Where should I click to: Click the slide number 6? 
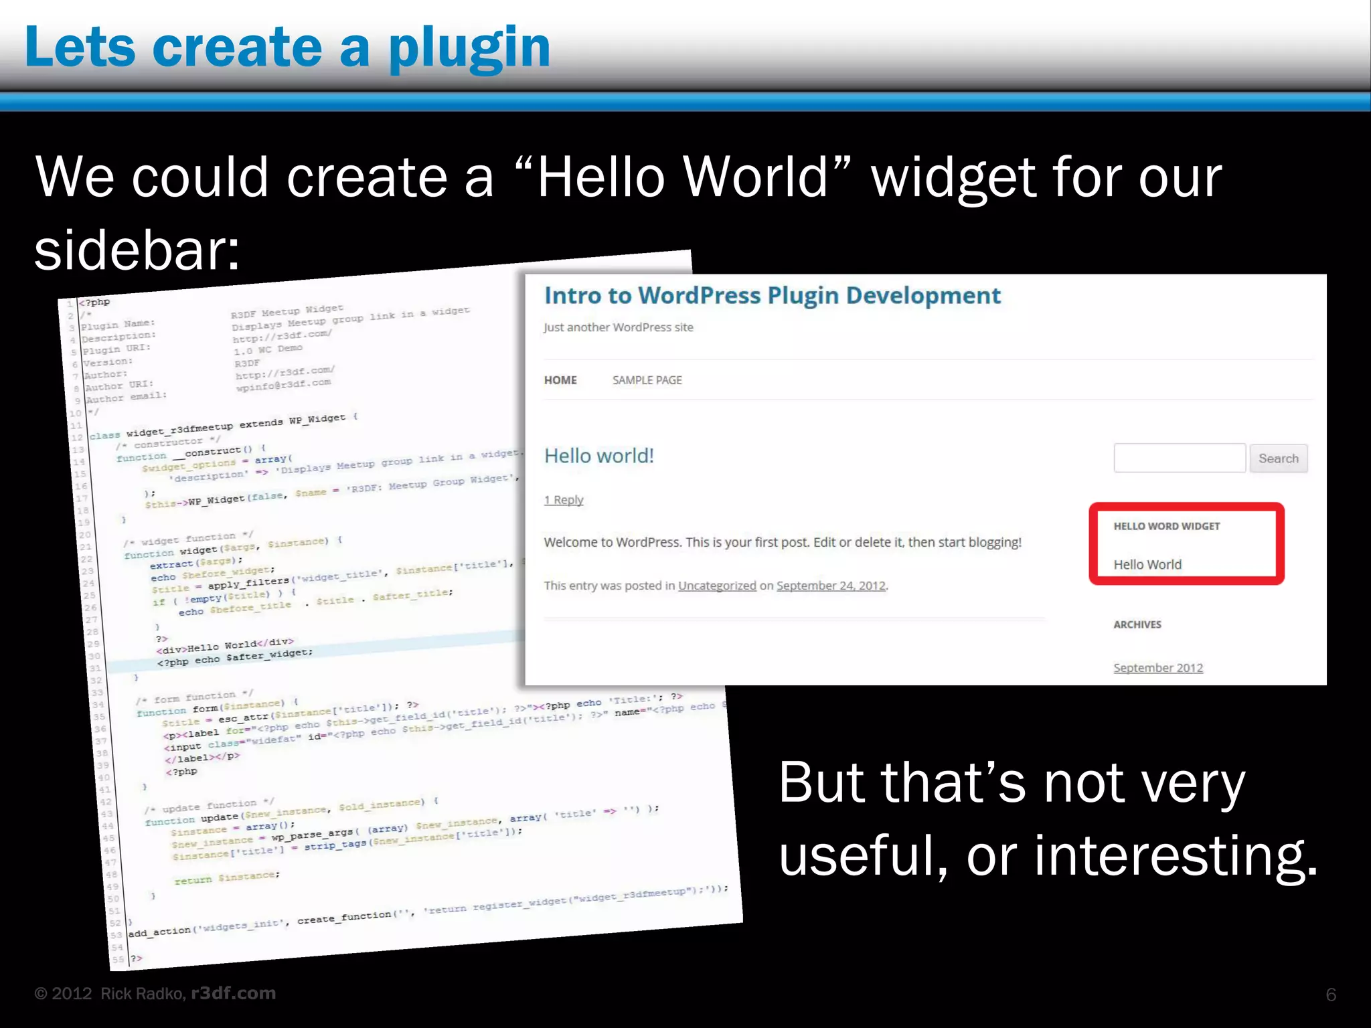[x=1331, y=995]
